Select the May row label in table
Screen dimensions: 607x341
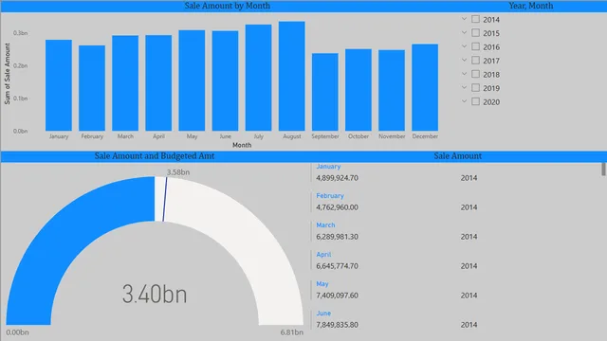tap(322, 284)
